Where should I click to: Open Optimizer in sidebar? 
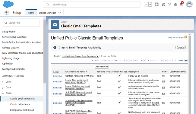(8, 64)
